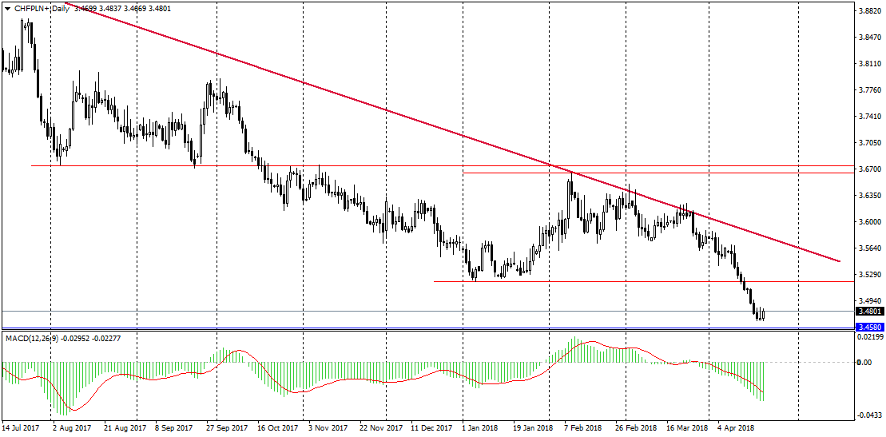Image resolution: width=886 pixels, height=437 pixels.
Task: Click the 8 Sep 2017 date label
Action: (173, 428)
